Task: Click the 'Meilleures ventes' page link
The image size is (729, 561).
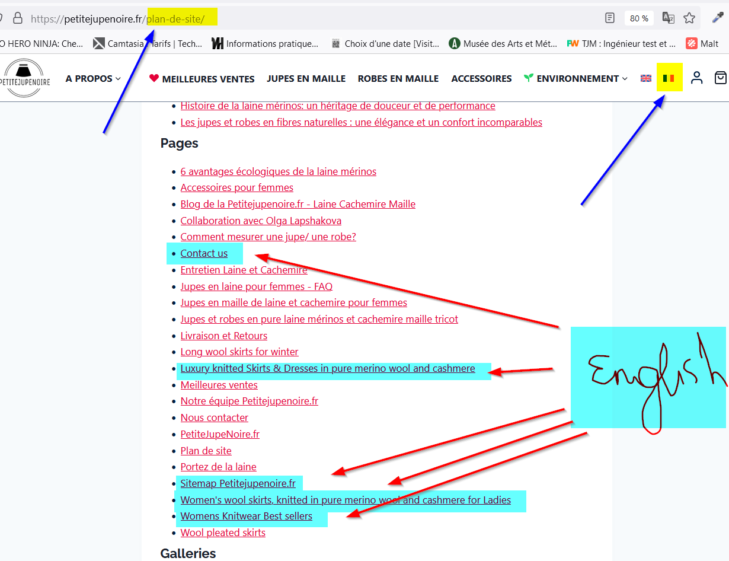Action: tap(219, 385)
